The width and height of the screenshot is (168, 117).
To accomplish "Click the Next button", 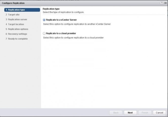I will coord(130,113).
